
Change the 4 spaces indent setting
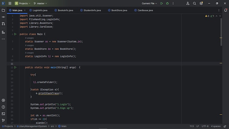click(x=216, y=126)
